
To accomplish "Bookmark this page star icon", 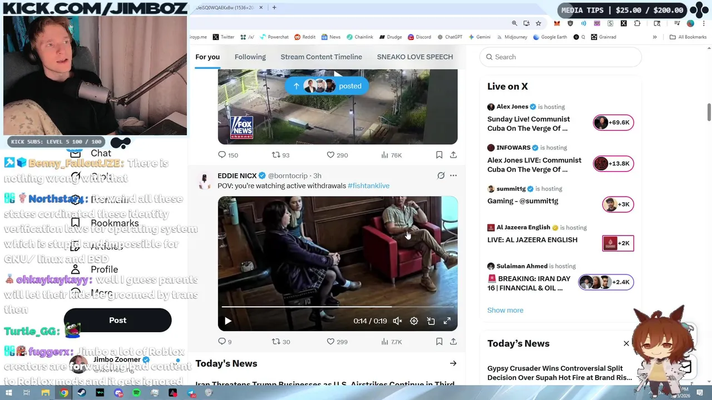I will click(538, 23).
